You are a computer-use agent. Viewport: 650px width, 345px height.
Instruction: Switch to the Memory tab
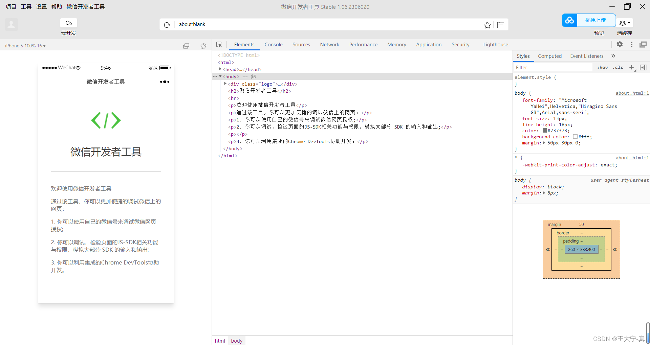pos(397,45)
